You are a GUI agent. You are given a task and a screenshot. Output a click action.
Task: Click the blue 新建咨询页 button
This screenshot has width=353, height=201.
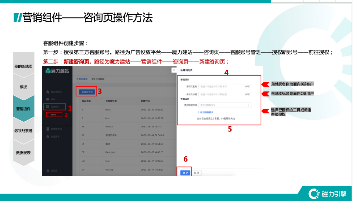[x=87, y=92]
